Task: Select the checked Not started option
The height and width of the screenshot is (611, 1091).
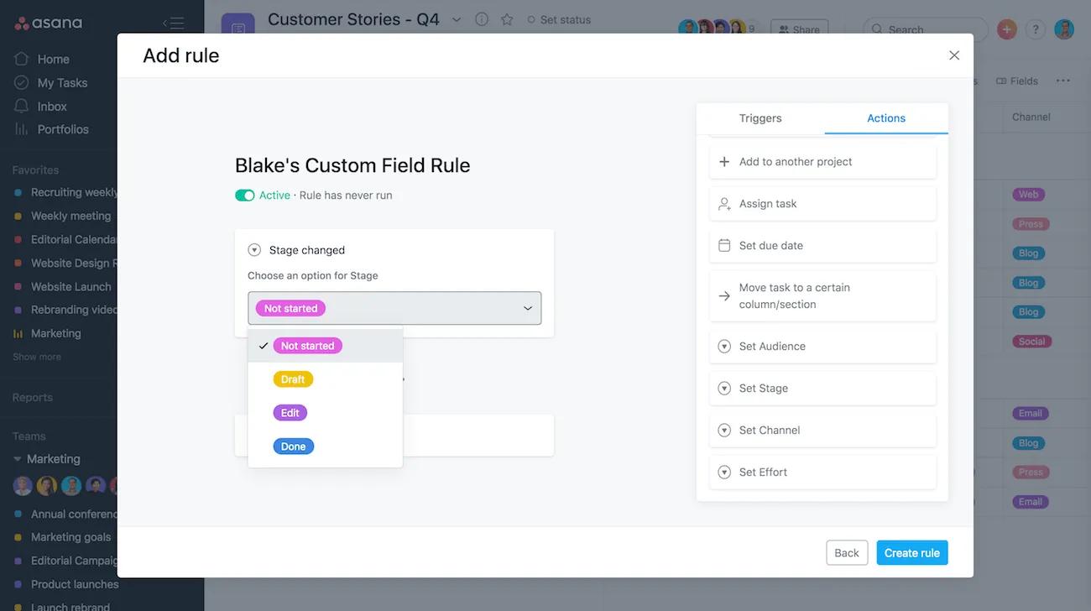Action: [x=307, y=345]
